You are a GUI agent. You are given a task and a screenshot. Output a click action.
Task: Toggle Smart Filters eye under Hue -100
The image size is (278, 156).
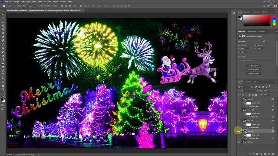coord(245,135)
